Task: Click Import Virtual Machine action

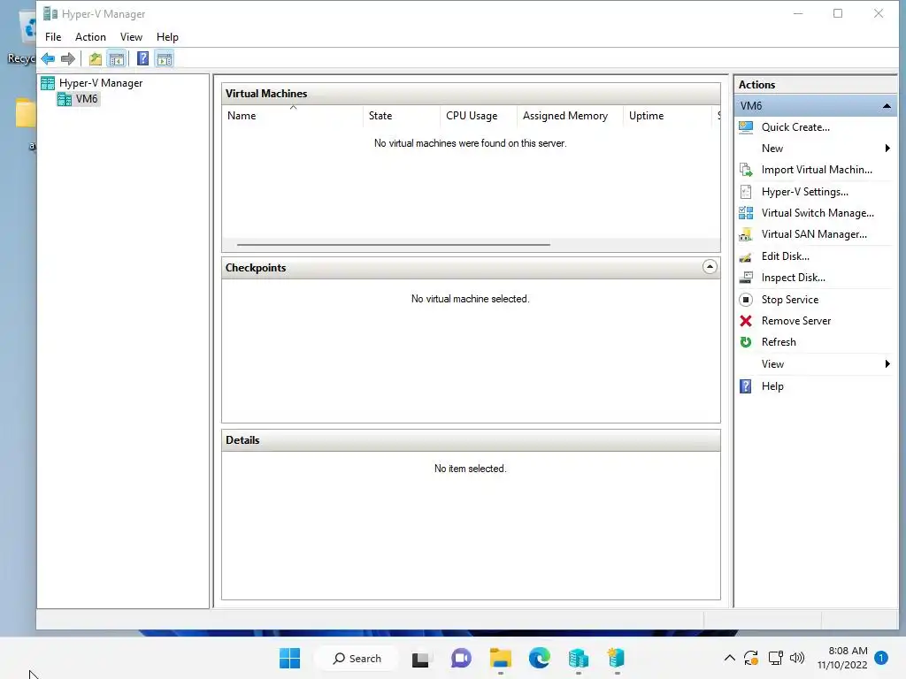Action: coord(817,170)
